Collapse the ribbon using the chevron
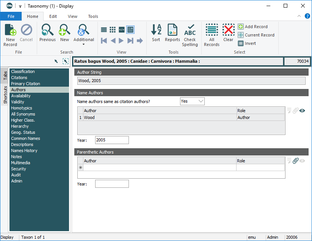The image size is (312, 241). click(x=299, y=16)
